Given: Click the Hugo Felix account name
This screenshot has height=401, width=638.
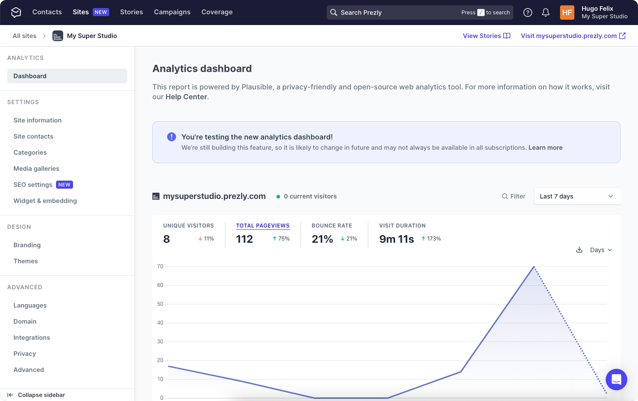Looking at the screenshot, I should coord(597,8).
